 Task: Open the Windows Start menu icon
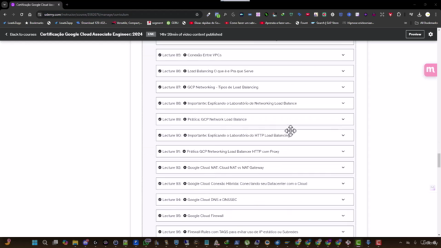(x=34, y=242)
